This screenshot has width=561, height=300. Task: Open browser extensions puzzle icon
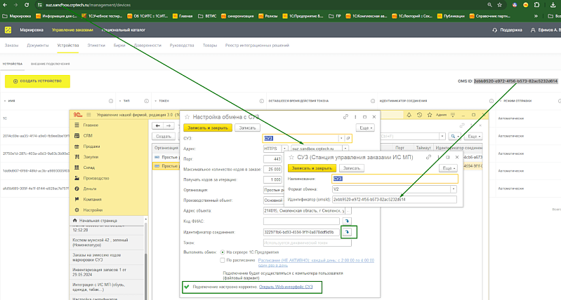tap(536, 5)
